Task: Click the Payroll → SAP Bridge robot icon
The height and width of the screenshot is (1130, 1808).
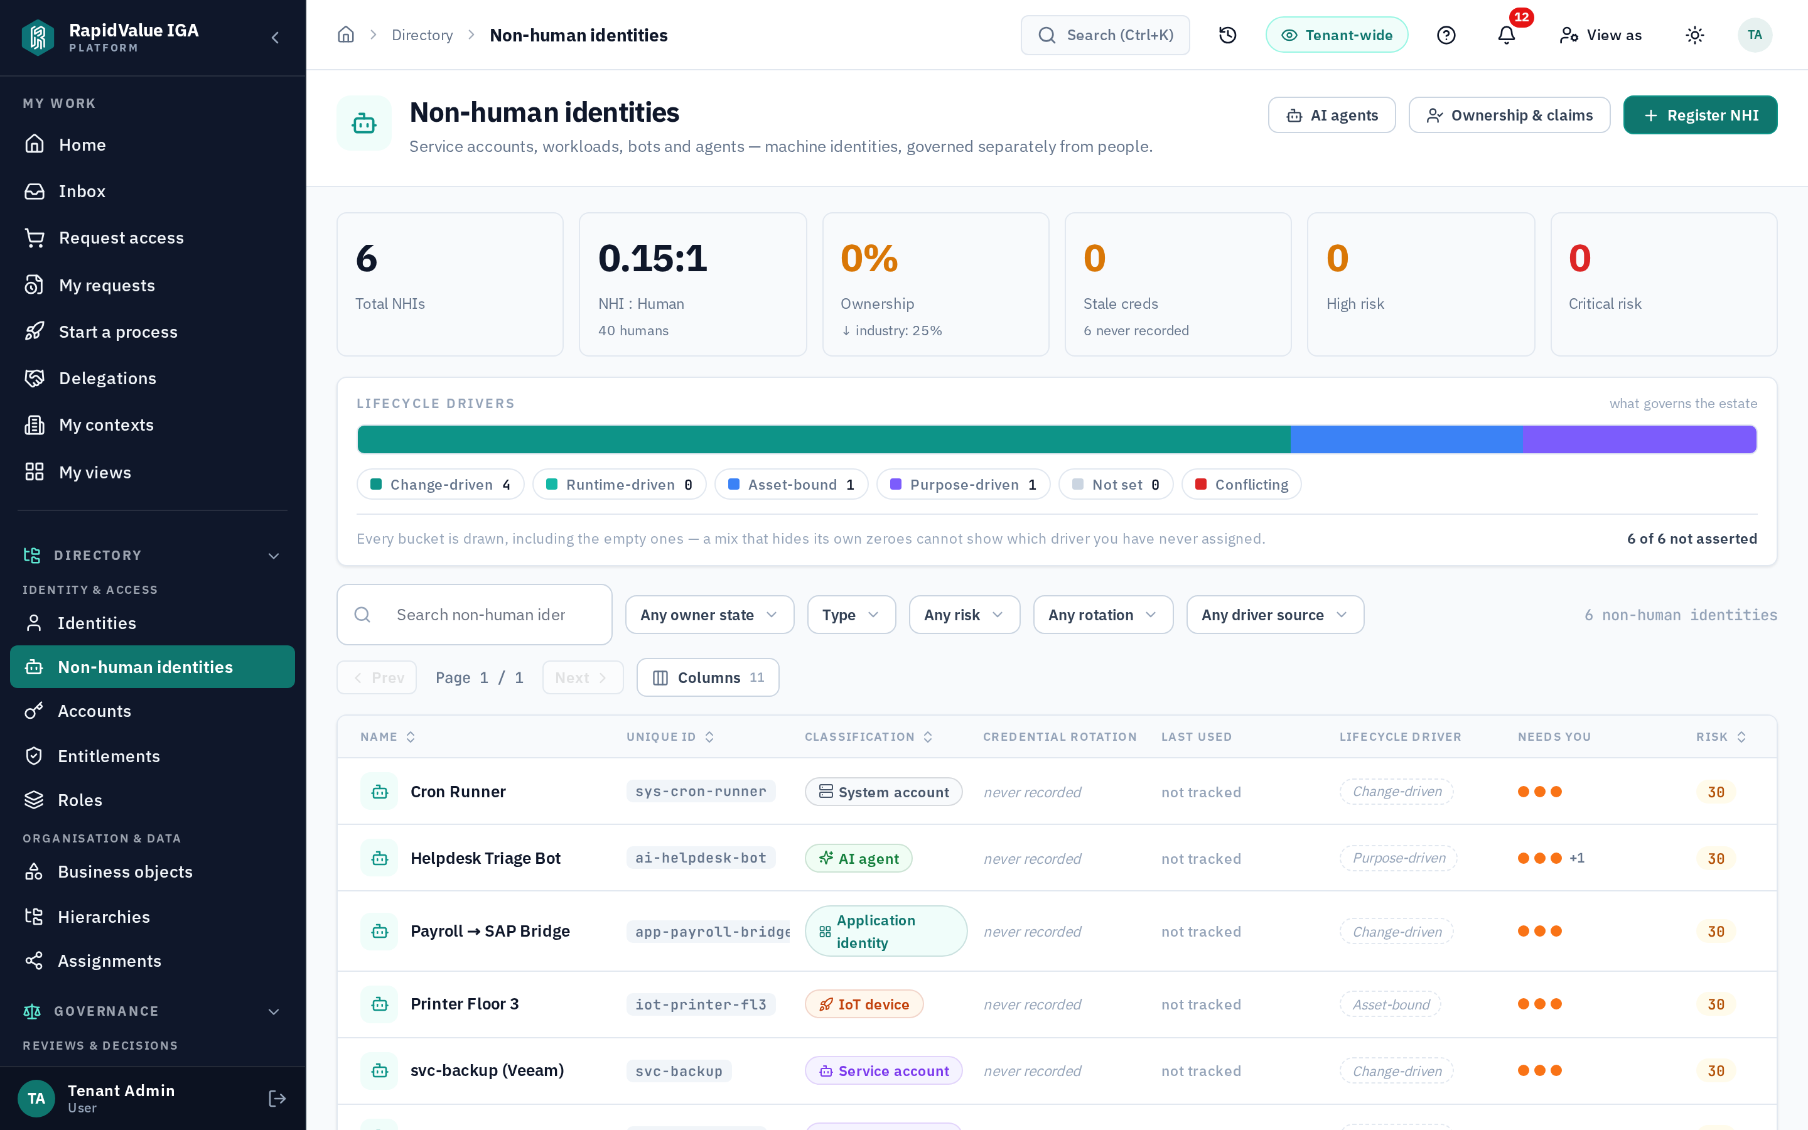Action: (380, 931)
